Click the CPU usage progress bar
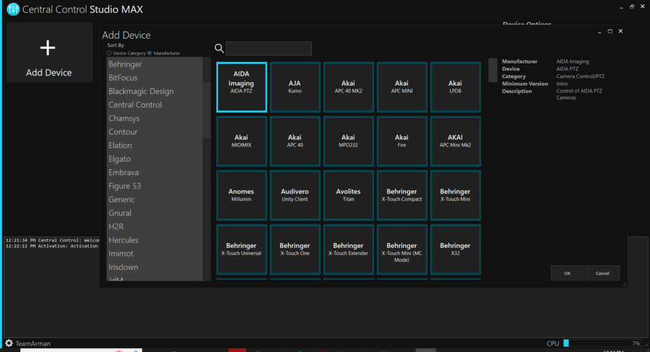Viewport: 650px width, 352px height. pos(602,343)
